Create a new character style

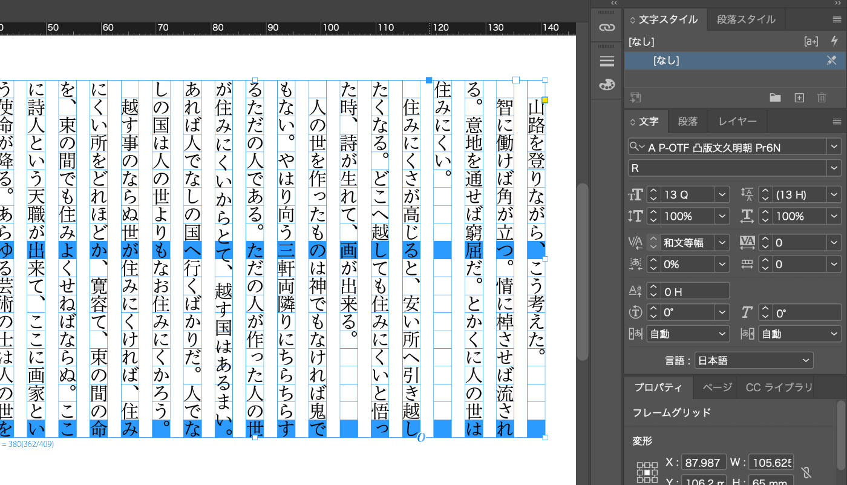[x=799, y=97]
